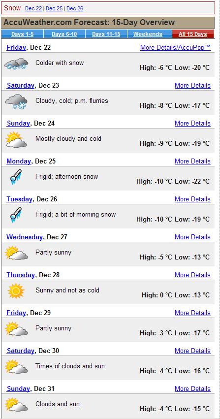This screenshot has height=419, width=220.
Task: Select the Weekends tab
Action: click(148, 34)
